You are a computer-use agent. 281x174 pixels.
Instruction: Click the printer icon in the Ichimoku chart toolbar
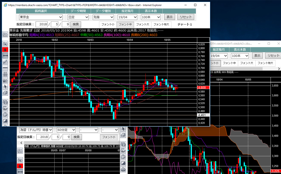coord(123,169)
